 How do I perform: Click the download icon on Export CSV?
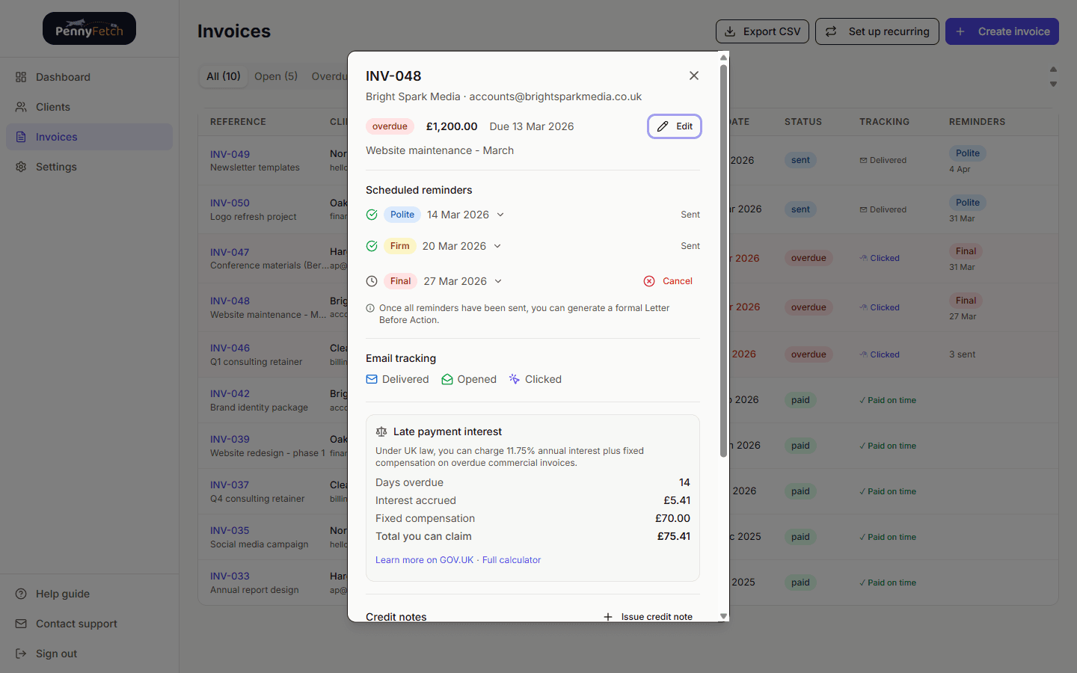point(729,31)
